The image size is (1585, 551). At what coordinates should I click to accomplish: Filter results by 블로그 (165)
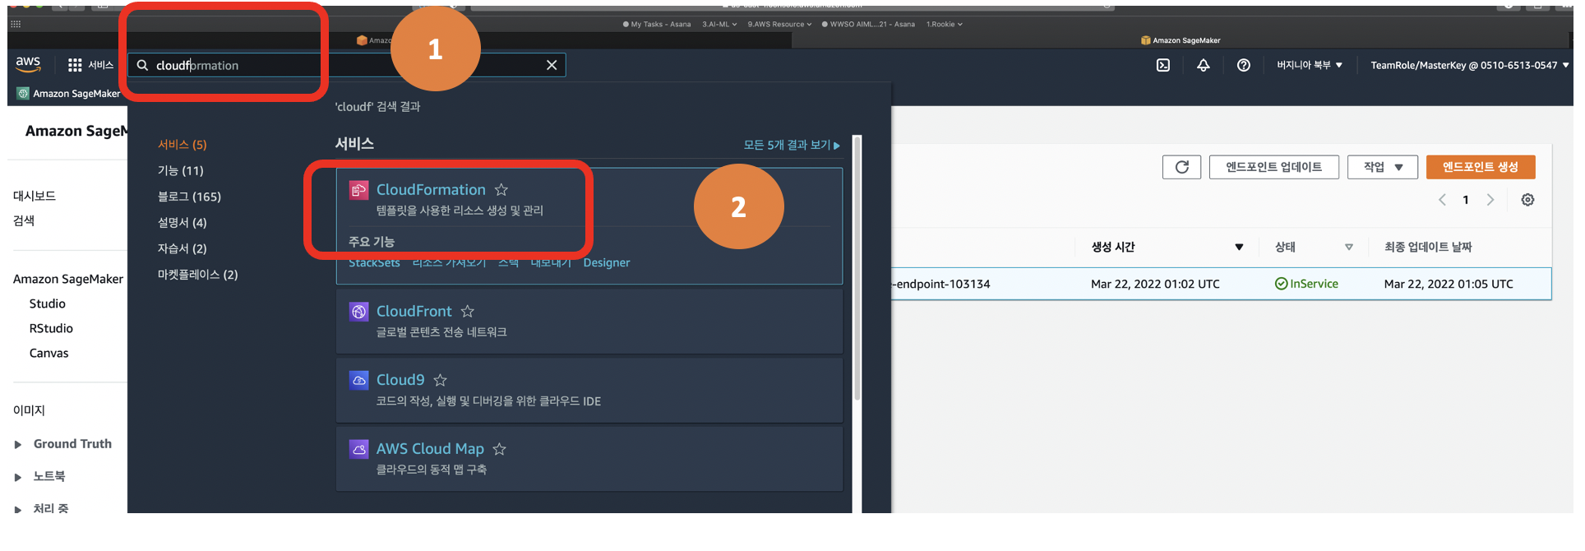click(189, 197)
